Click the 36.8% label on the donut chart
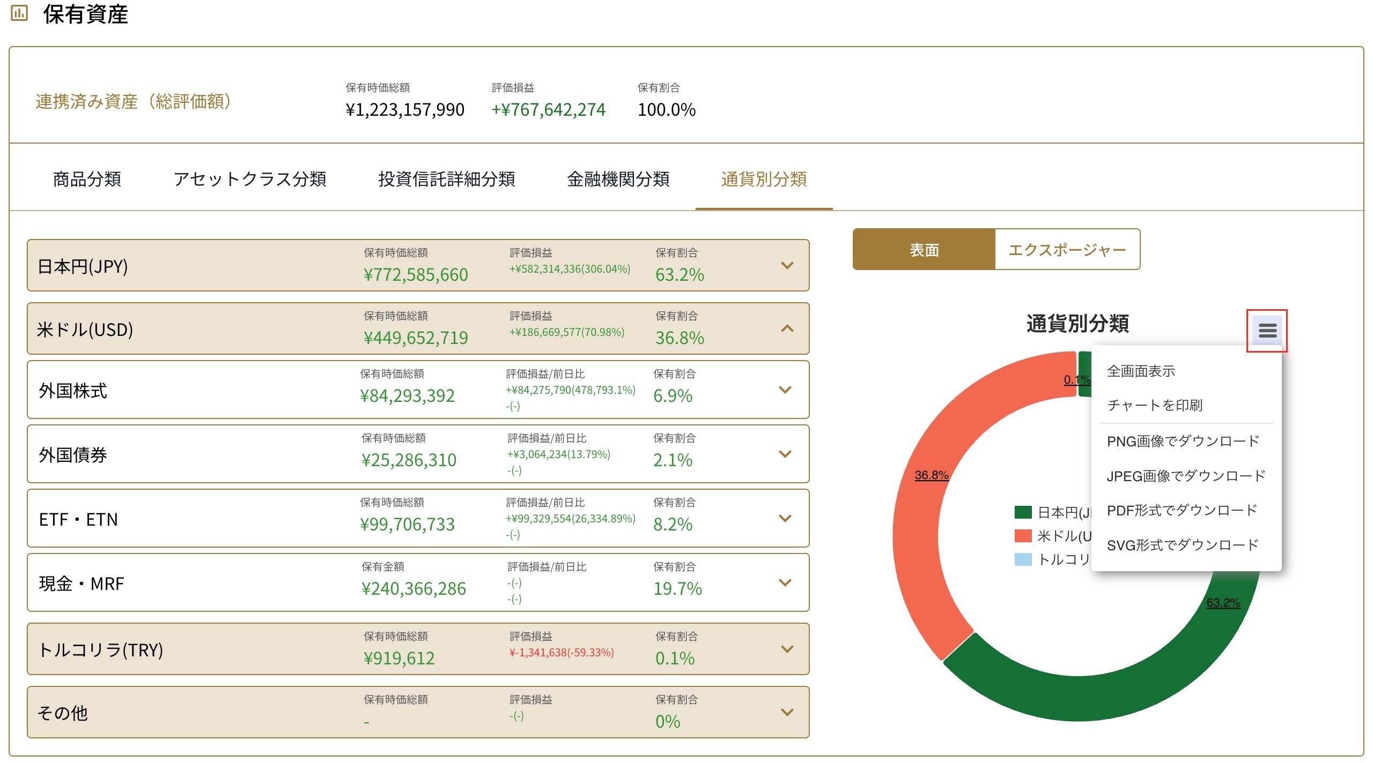1373x763 pixels. pos(932,475)
